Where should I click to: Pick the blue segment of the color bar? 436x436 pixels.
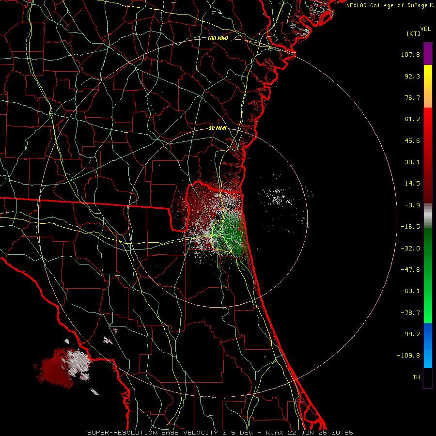[x=428, y=345]
